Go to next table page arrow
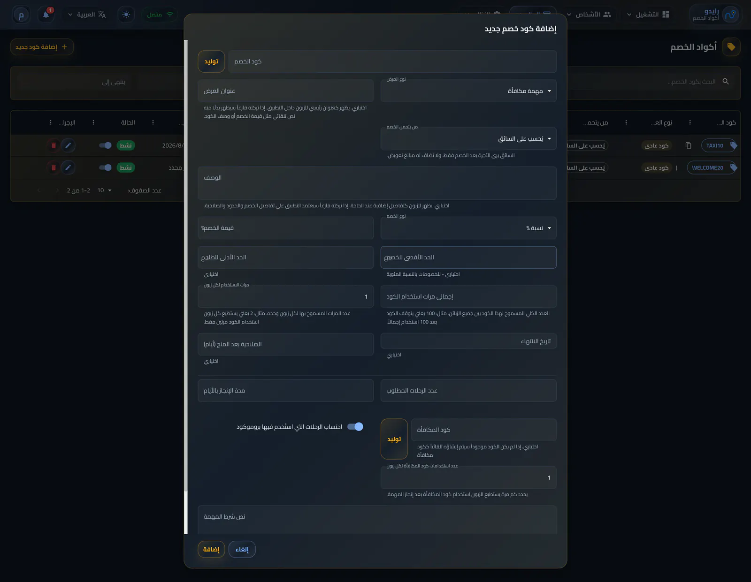 click(x=39, y=190)
